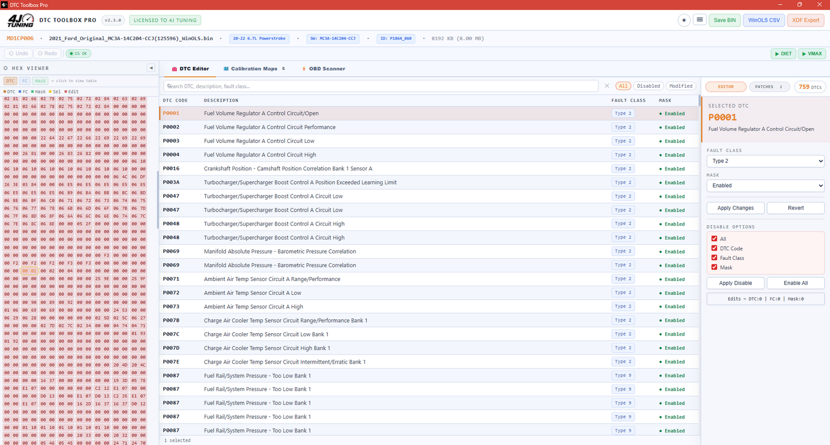Click the ID: P1864_860 tag
The height and width of the screenshot is (445, 830).
(396, 38)
